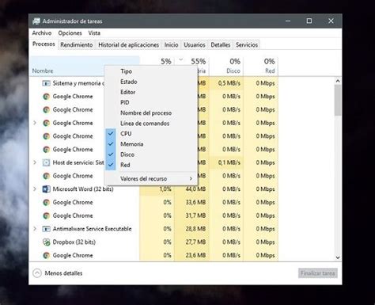This screenshot has height=305, width=375.
Task: Click the process list scrollbar thumb
Action: [x=338, y=101]
